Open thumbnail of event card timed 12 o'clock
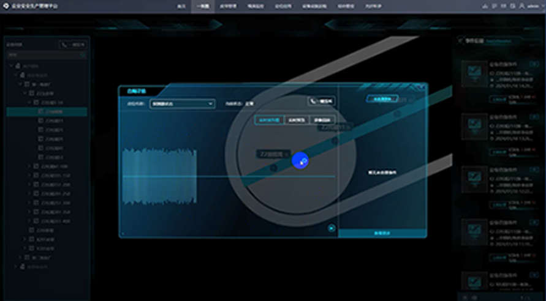Viewport: 546px width, 301px height. coord(475,180)
